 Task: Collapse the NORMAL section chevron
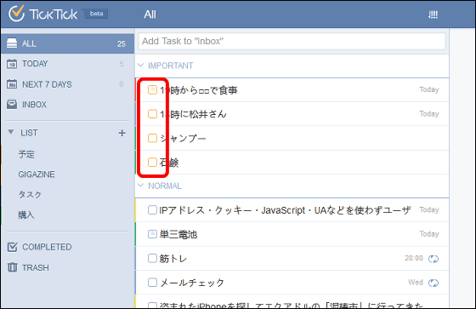pyautogui.click(x=140, y=186)
